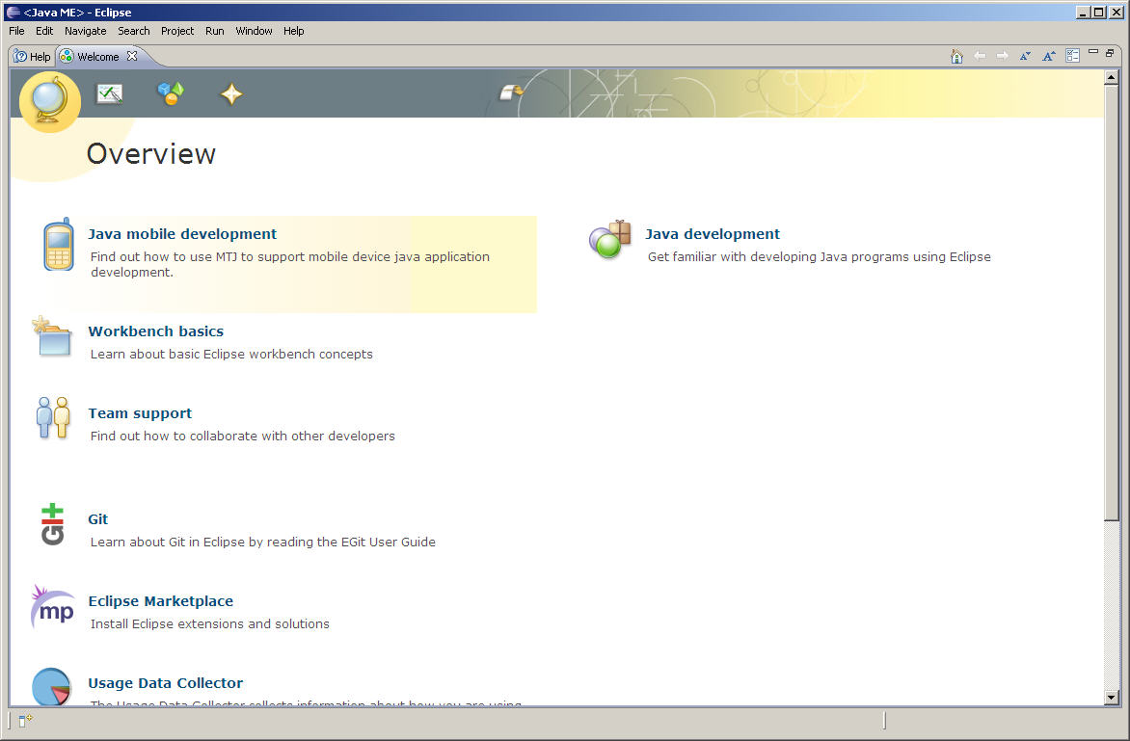Open the Eclipse Marketplace link
Screen dimensions: 1130x741
point(161,601)
